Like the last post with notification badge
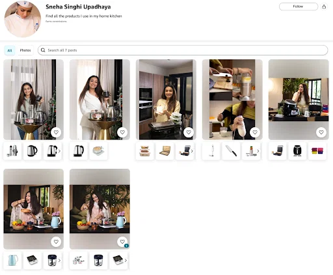The image size is (333, 275). [122, 242]
